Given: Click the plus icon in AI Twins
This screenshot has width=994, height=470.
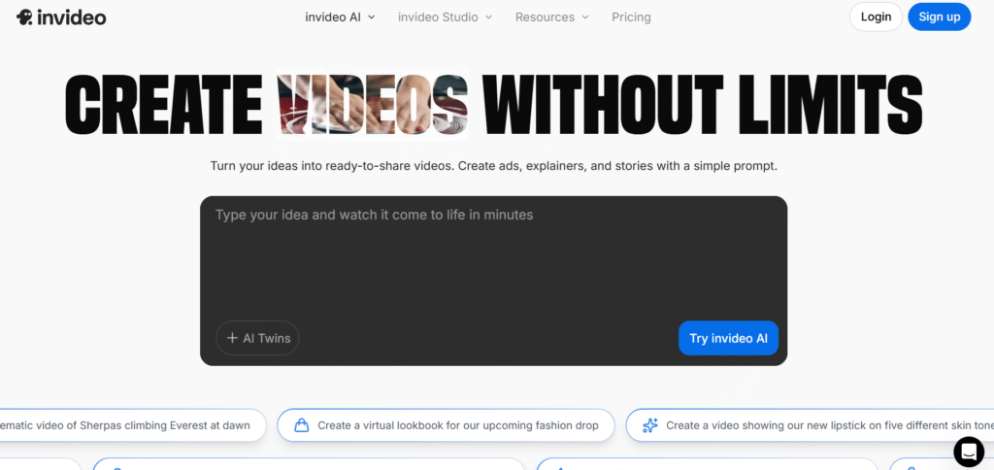Looking at the screenshot, I should coord(232,338).
